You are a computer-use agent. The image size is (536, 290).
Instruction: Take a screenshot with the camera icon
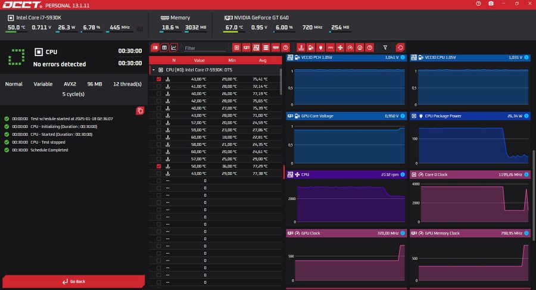pos(491,4)
